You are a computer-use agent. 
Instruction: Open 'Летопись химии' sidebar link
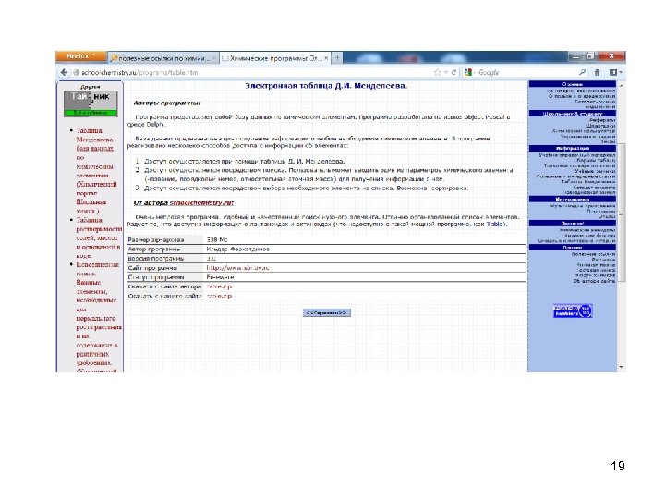[595, 102]
